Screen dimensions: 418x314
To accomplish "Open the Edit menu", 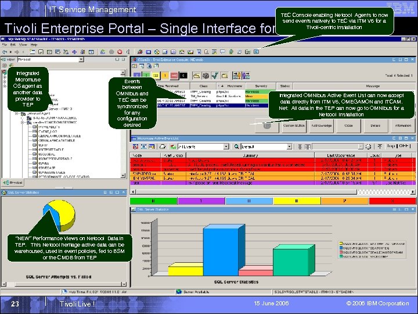I will (13, 45).
